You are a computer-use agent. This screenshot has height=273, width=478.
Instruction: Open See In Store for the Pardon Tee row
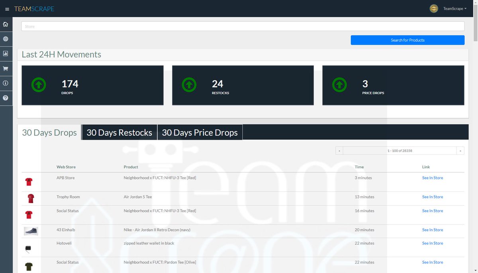(433, 262)
